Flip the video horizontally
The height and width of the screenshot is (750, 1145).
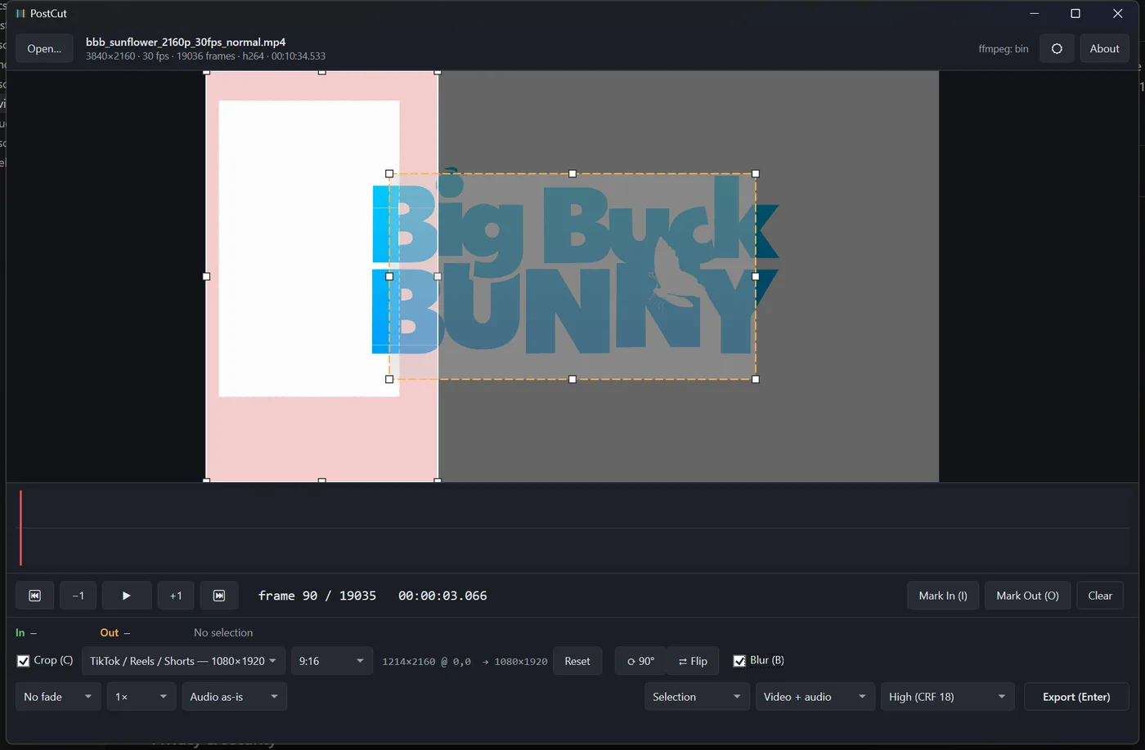[693, 661]
